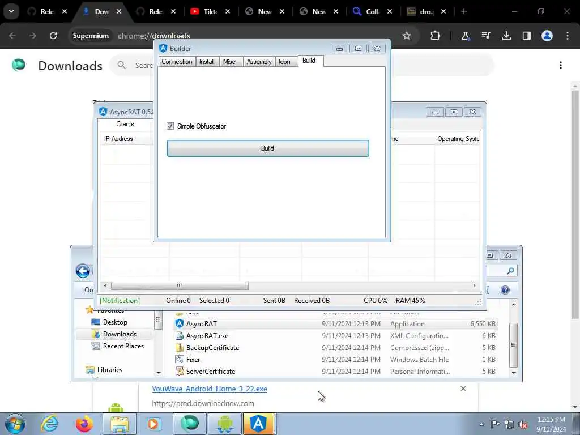Select the ServerCertificate file

335,371
